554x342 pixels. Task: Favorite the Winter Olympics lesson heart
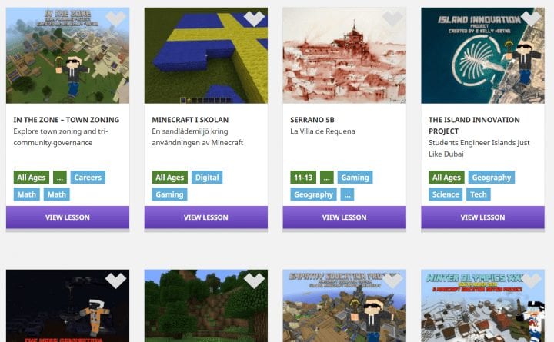[x=531, y=281]
